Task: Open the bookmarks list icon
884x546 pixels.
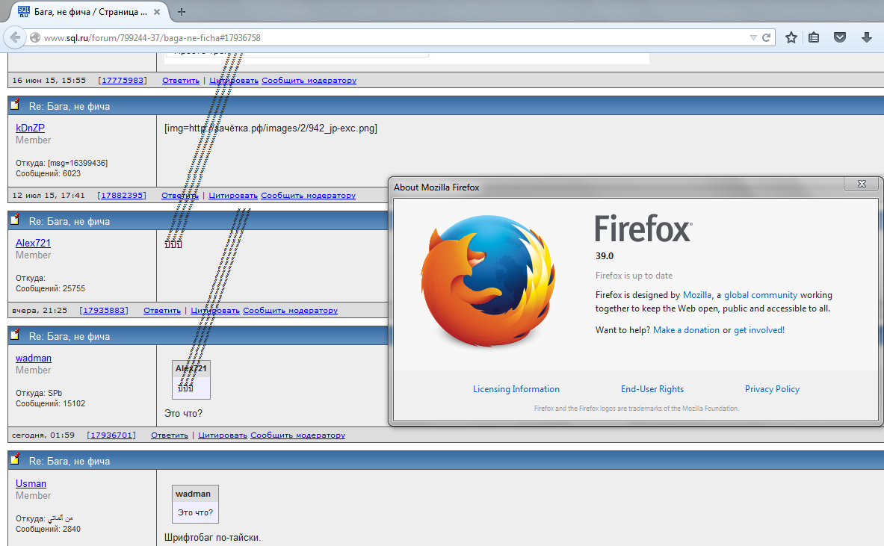Action: coord(815,37)
